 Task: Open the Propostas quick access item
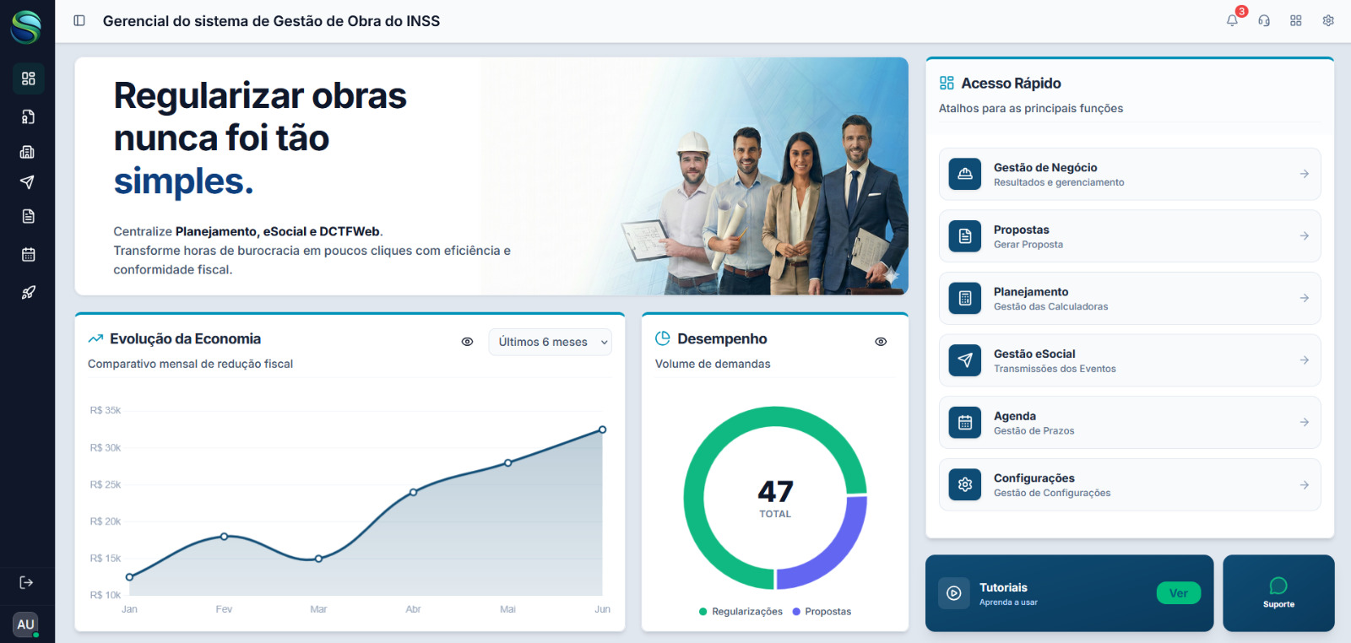1129,236
